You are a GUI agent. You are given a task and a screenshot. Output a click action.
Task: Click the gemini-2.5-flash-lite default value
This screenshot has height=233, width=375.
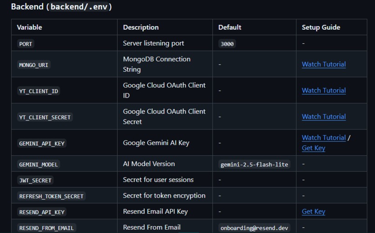(254, 165)
